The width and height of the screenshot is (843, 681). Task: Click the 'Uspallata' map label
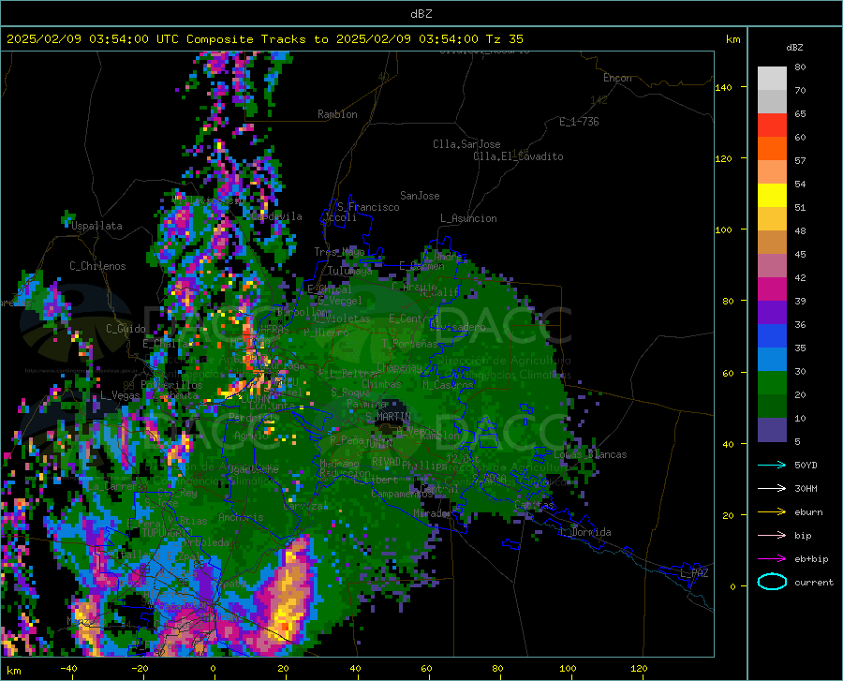96,226
